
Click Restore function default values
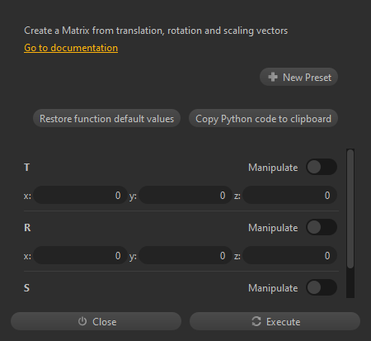(x=106, y=118)
